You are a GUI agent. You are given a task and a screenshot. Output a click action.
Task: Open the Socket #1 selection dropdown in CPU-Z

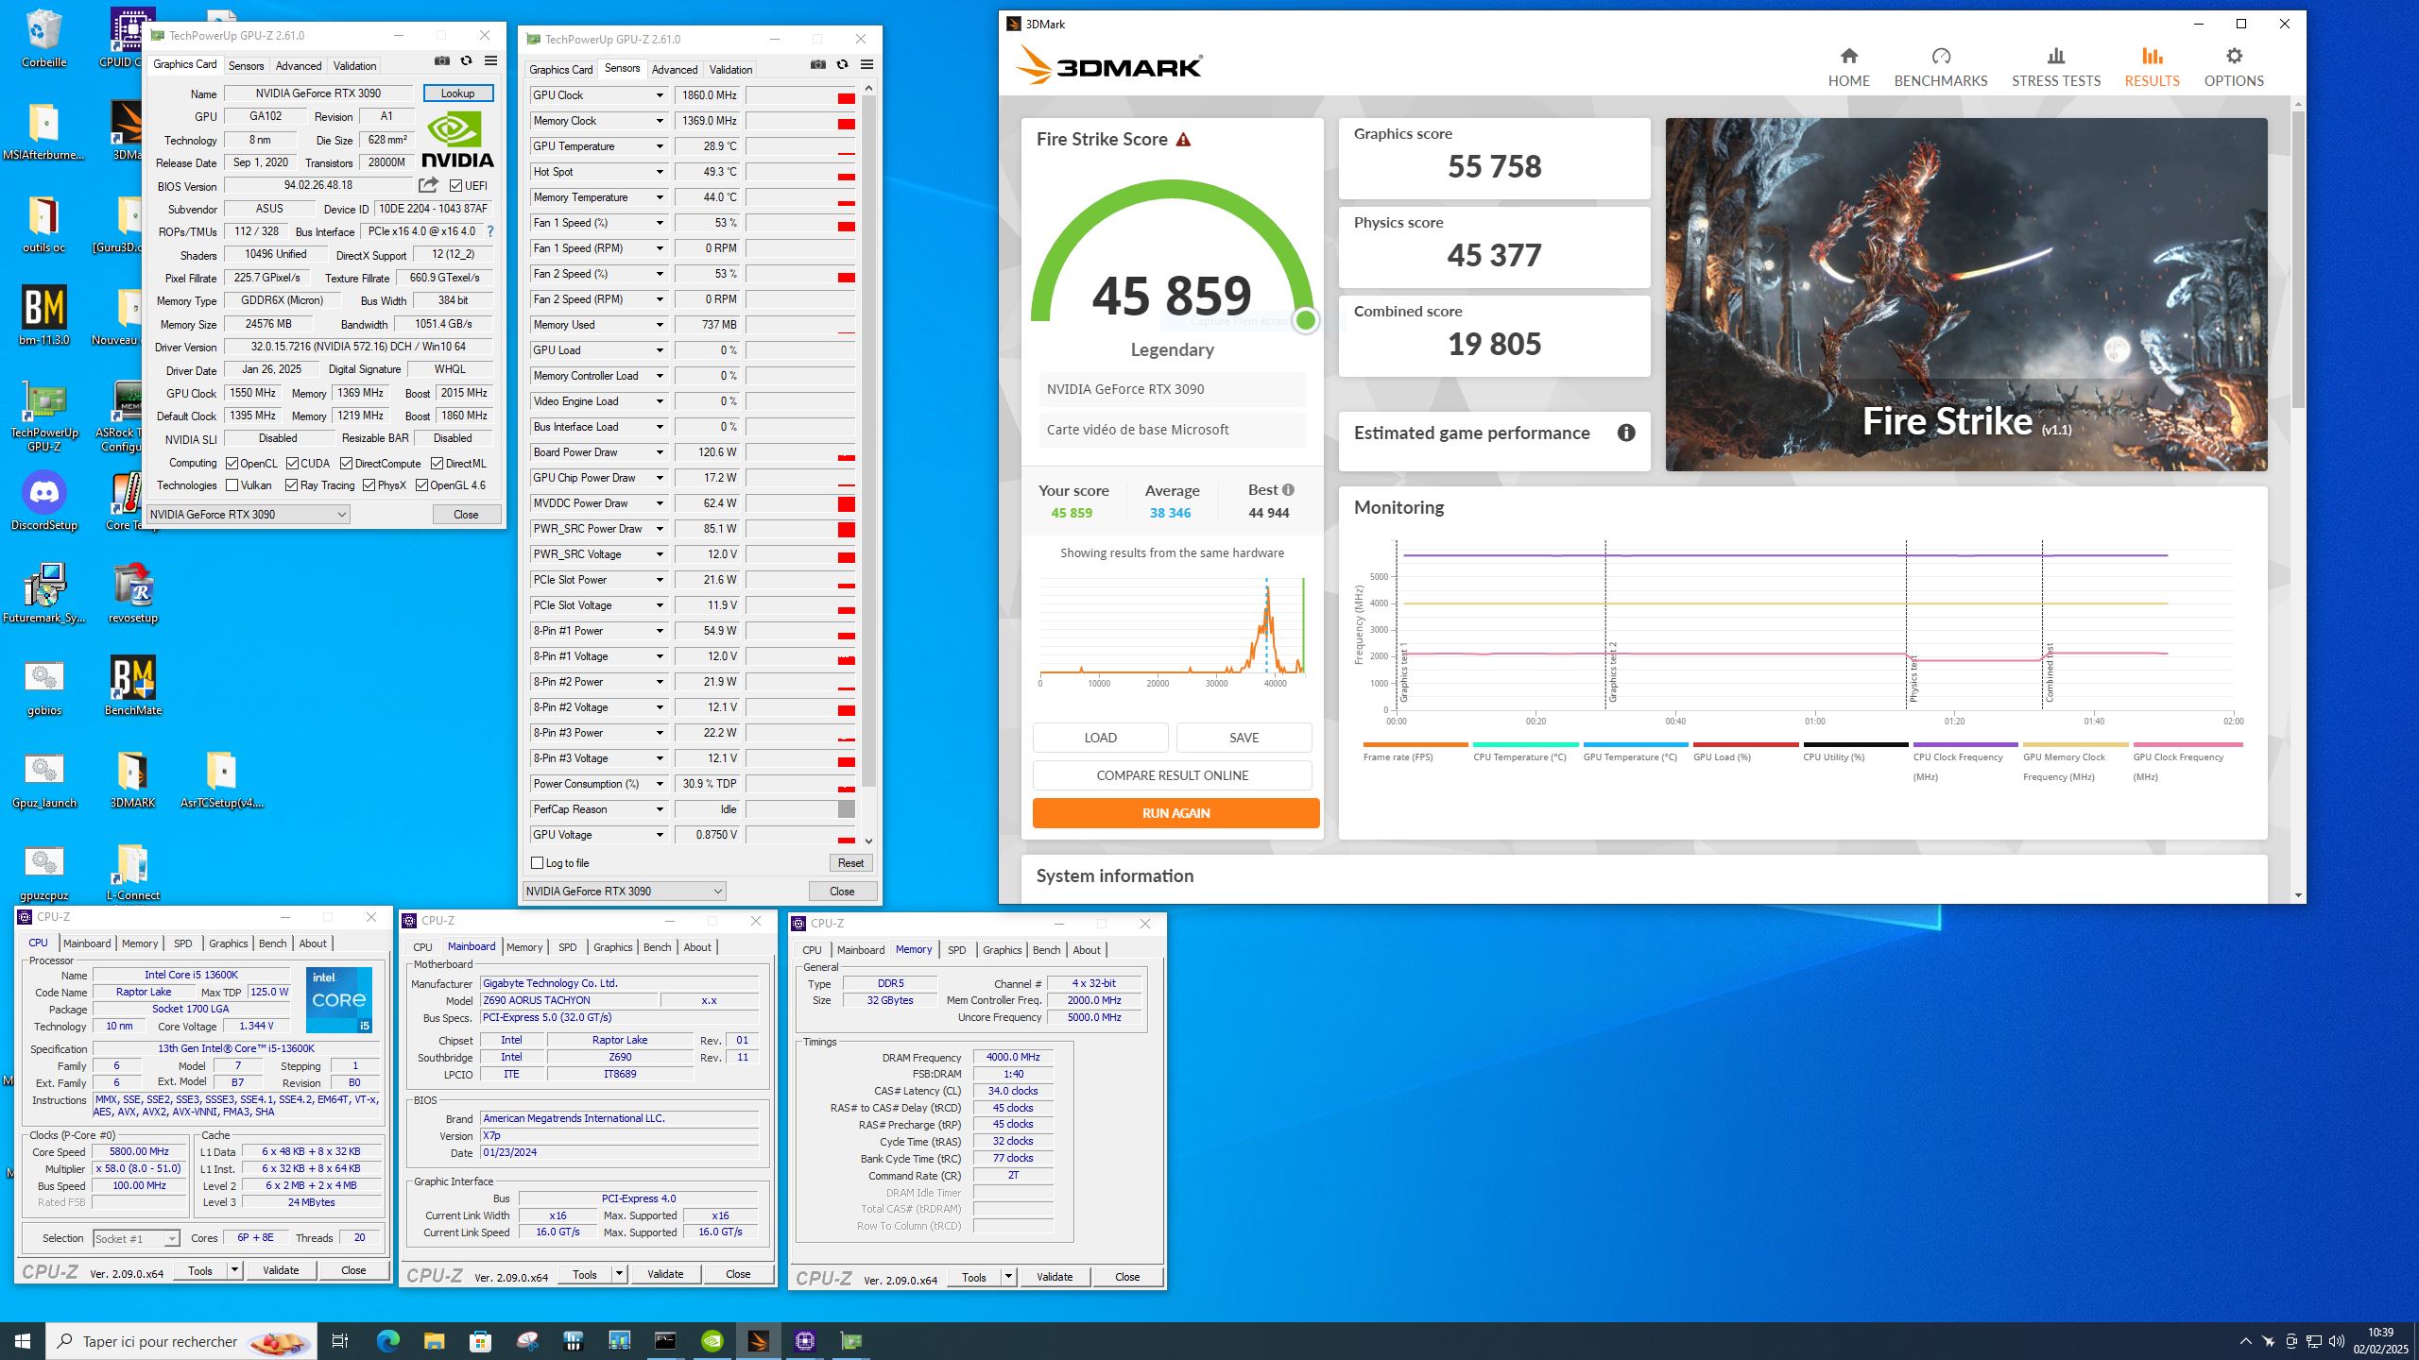click(136, 1238)
